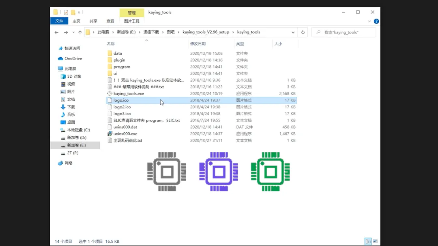Select 此电脑 in navigation pane
Screen dimensions: 438x246
[71, 68]
